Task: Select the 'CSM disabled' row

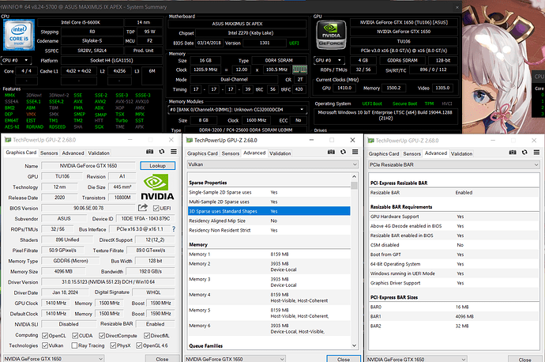Action: point(454,245)
